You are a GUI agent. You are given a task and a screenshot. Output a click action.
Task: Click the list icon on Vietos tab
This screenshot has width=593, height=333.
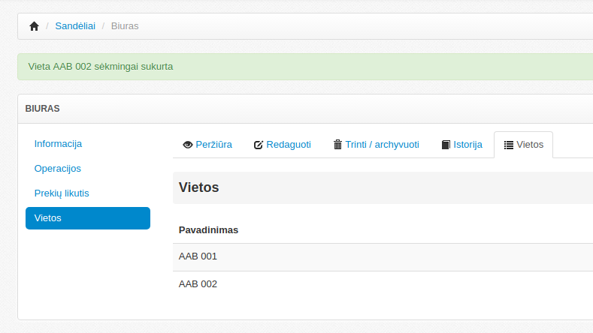tap(508, 145)
